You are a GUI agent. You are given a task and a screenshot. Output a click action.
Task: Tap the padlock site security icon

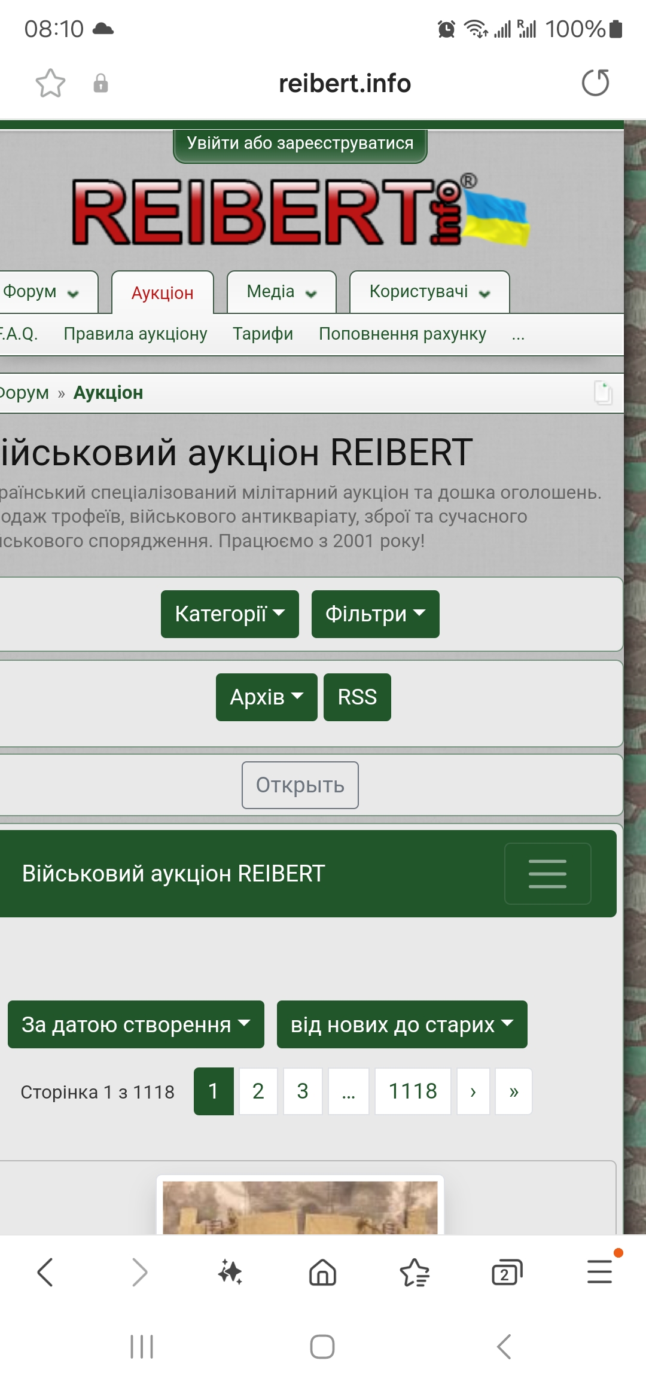pos(100,83)
